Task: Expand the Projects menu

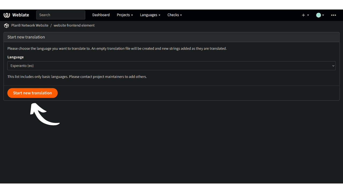Action: click(x=125, y=15)
